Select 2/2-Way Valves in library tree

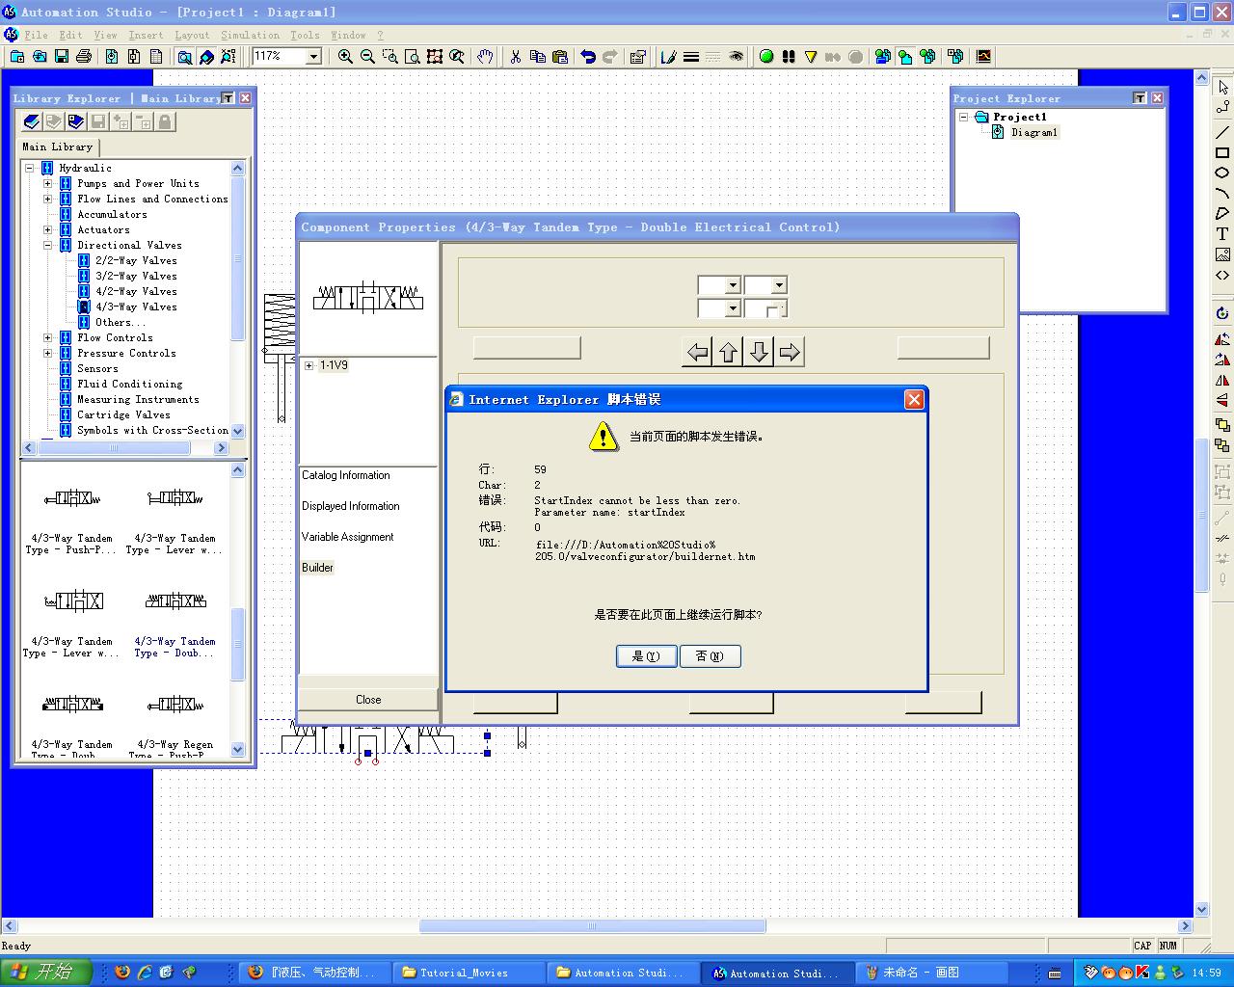(x=136, y=260)
